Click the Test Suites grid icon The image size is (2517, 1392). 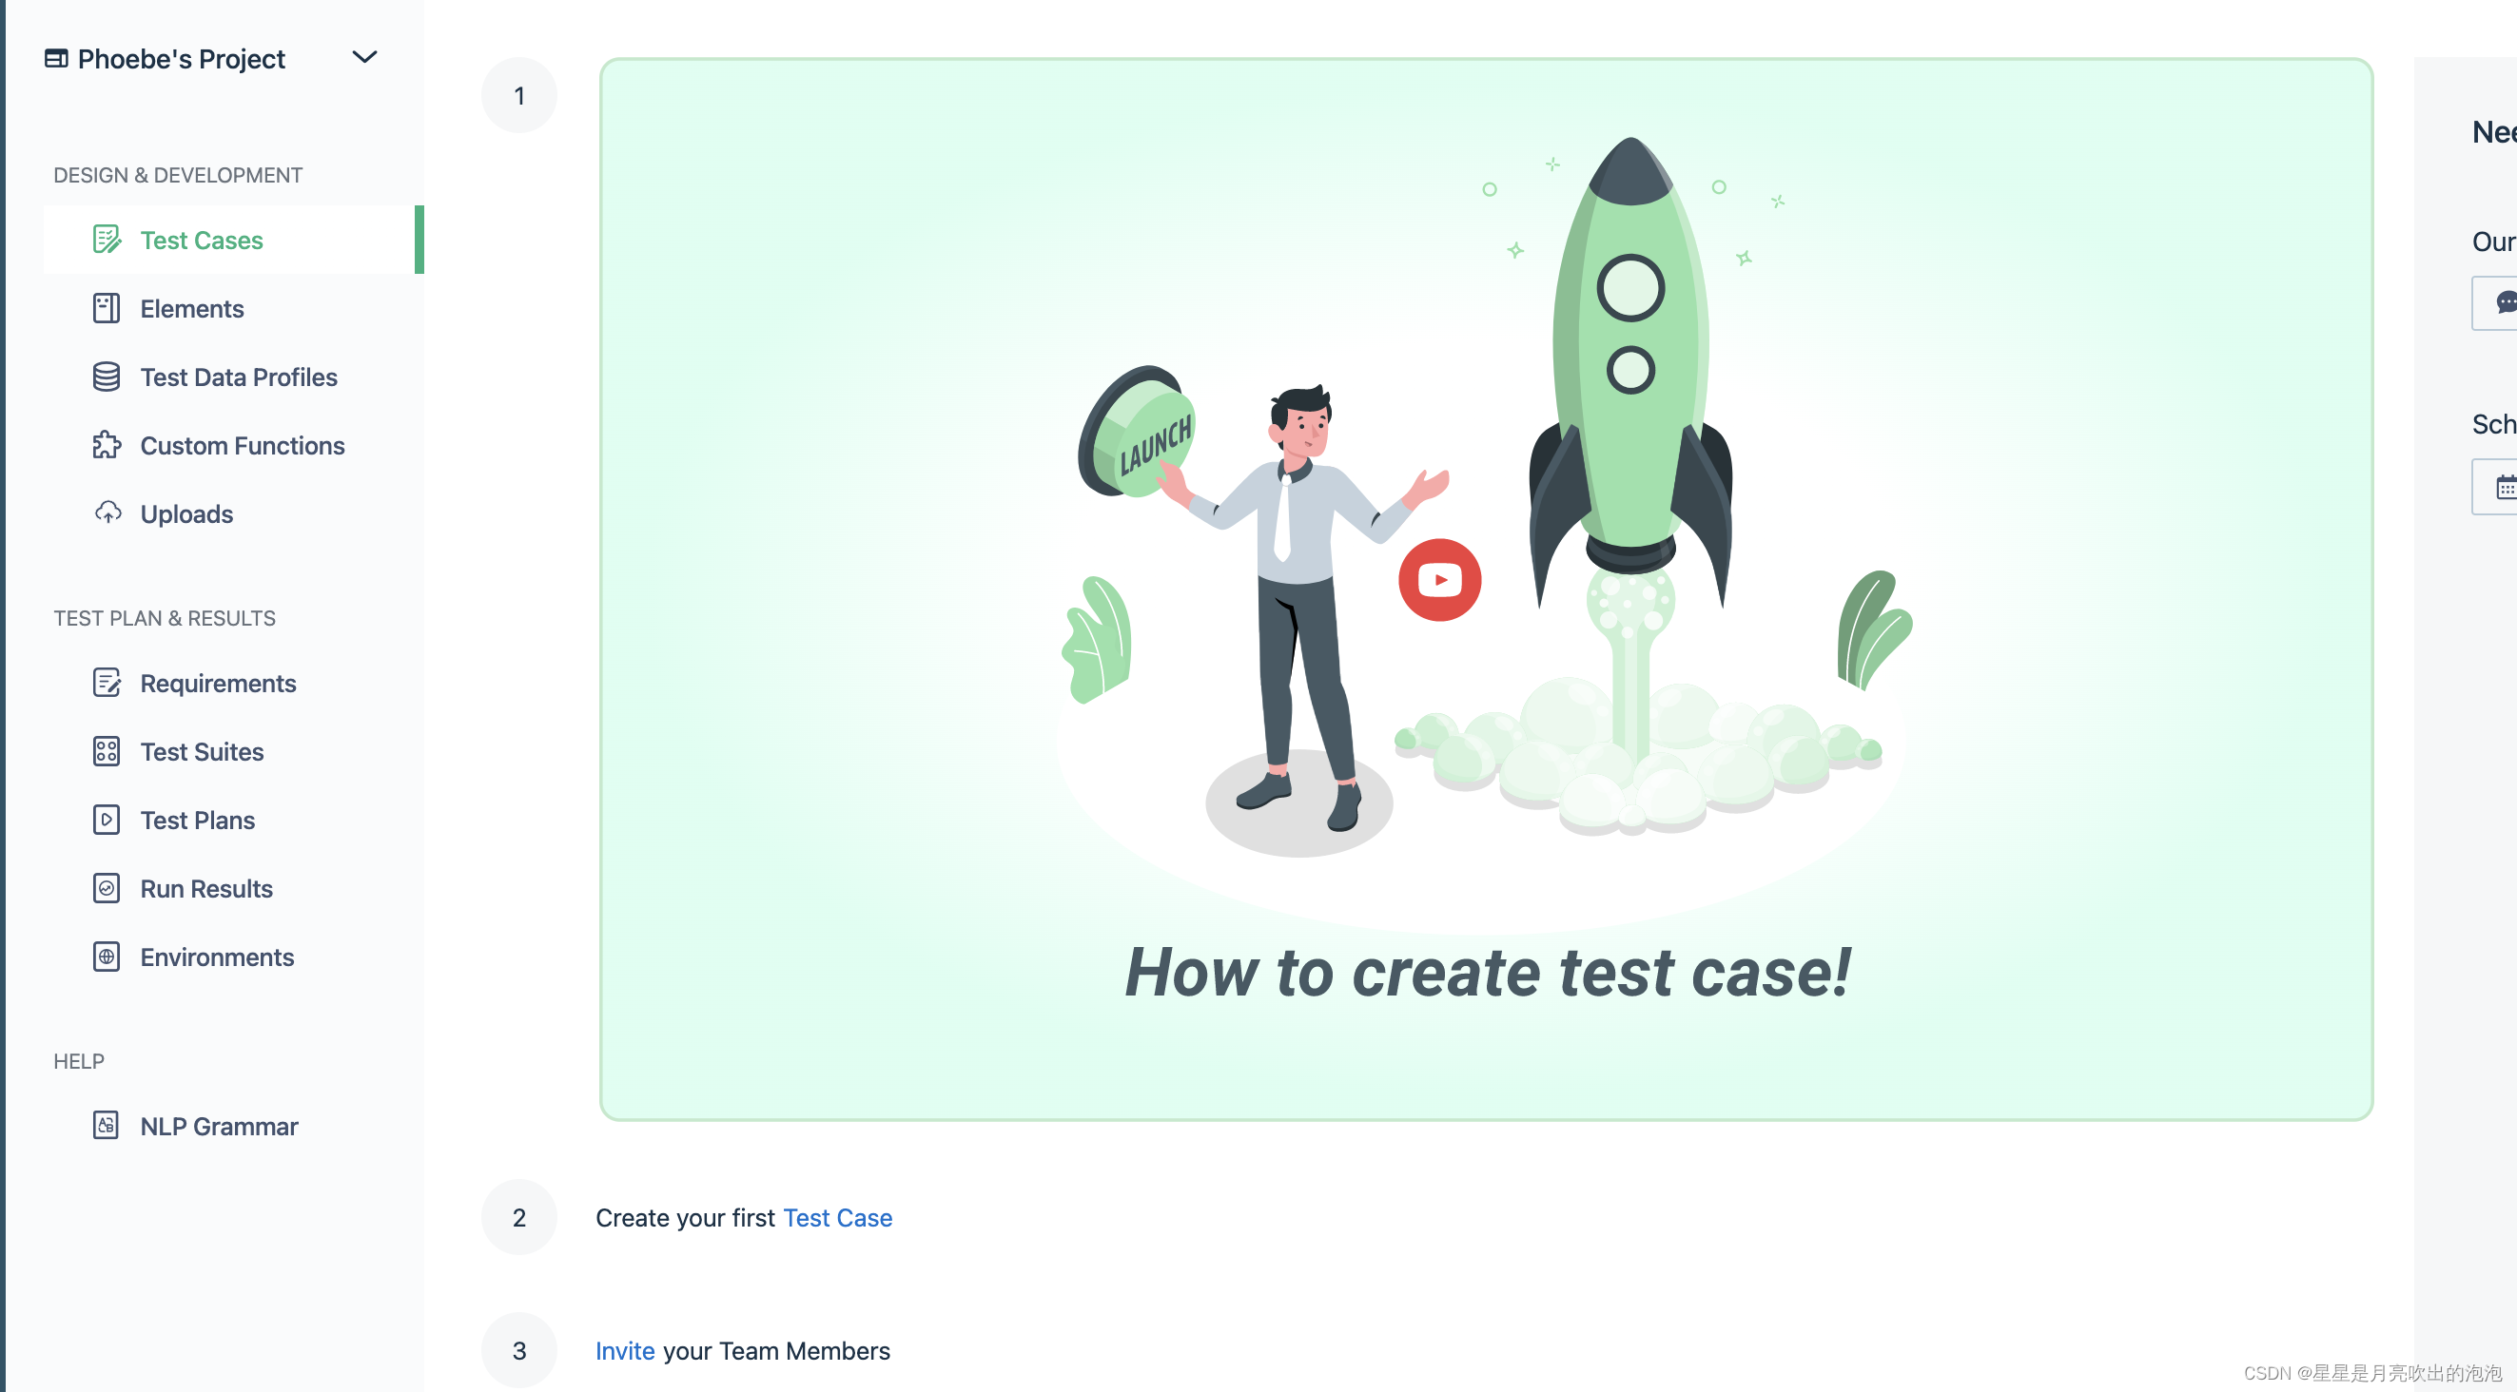[107, 750]
